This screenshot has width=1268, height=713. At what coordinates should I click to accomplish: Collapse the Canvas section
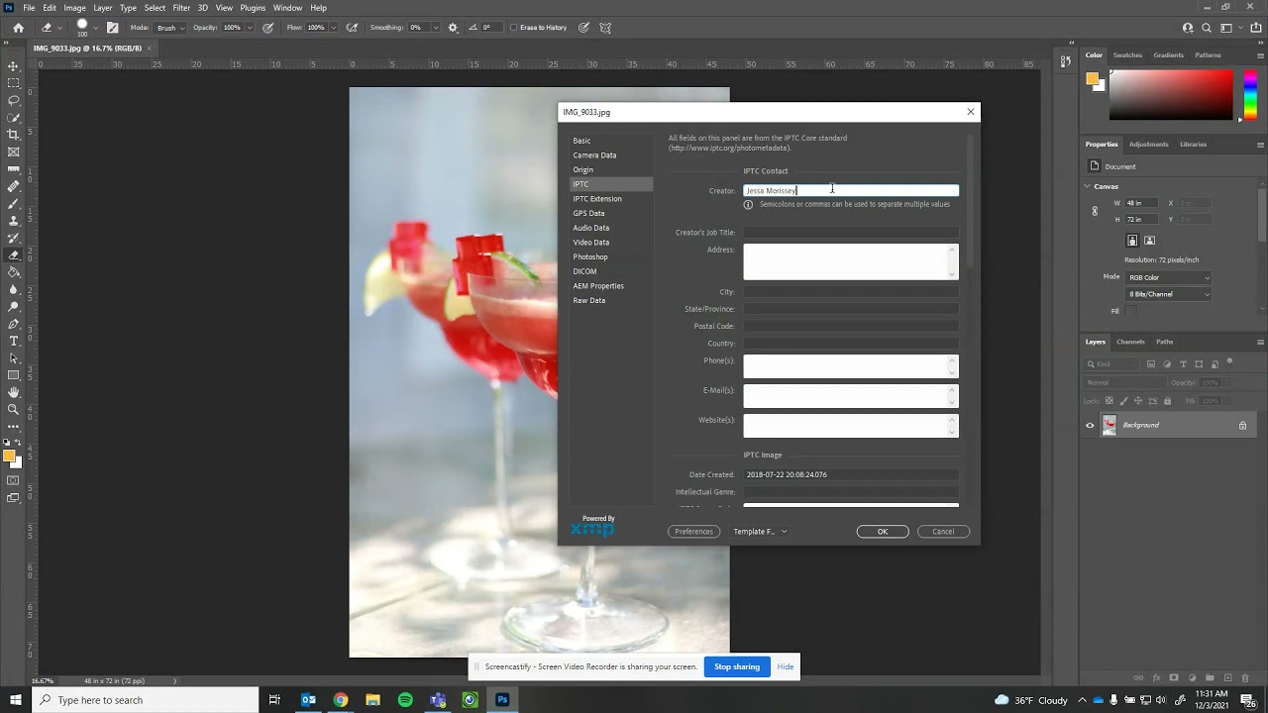(1088, 186)
